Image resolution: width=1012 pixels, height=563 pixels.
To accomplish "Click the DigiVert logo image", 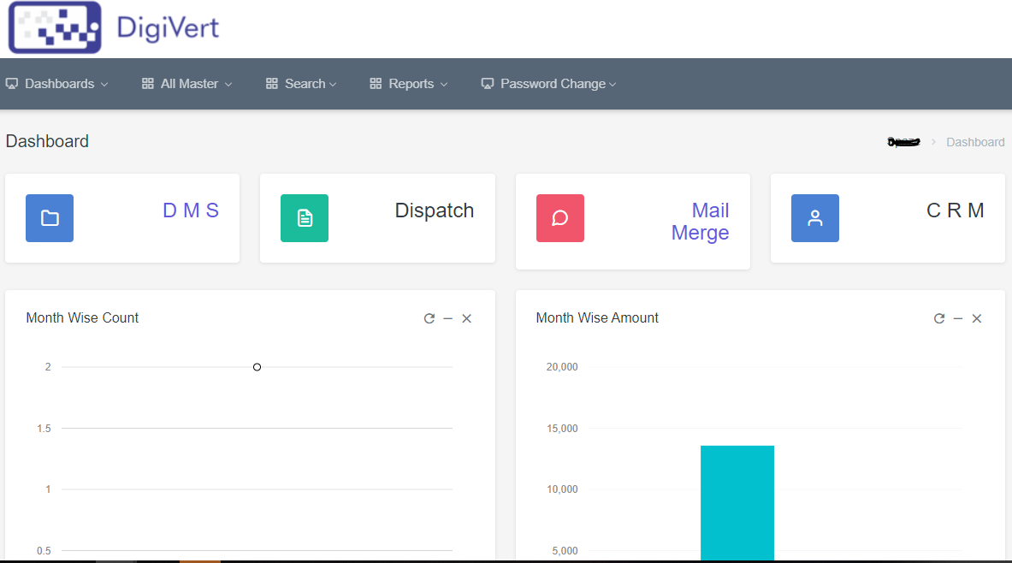I will pyautogui.click(x=55, y=27).
